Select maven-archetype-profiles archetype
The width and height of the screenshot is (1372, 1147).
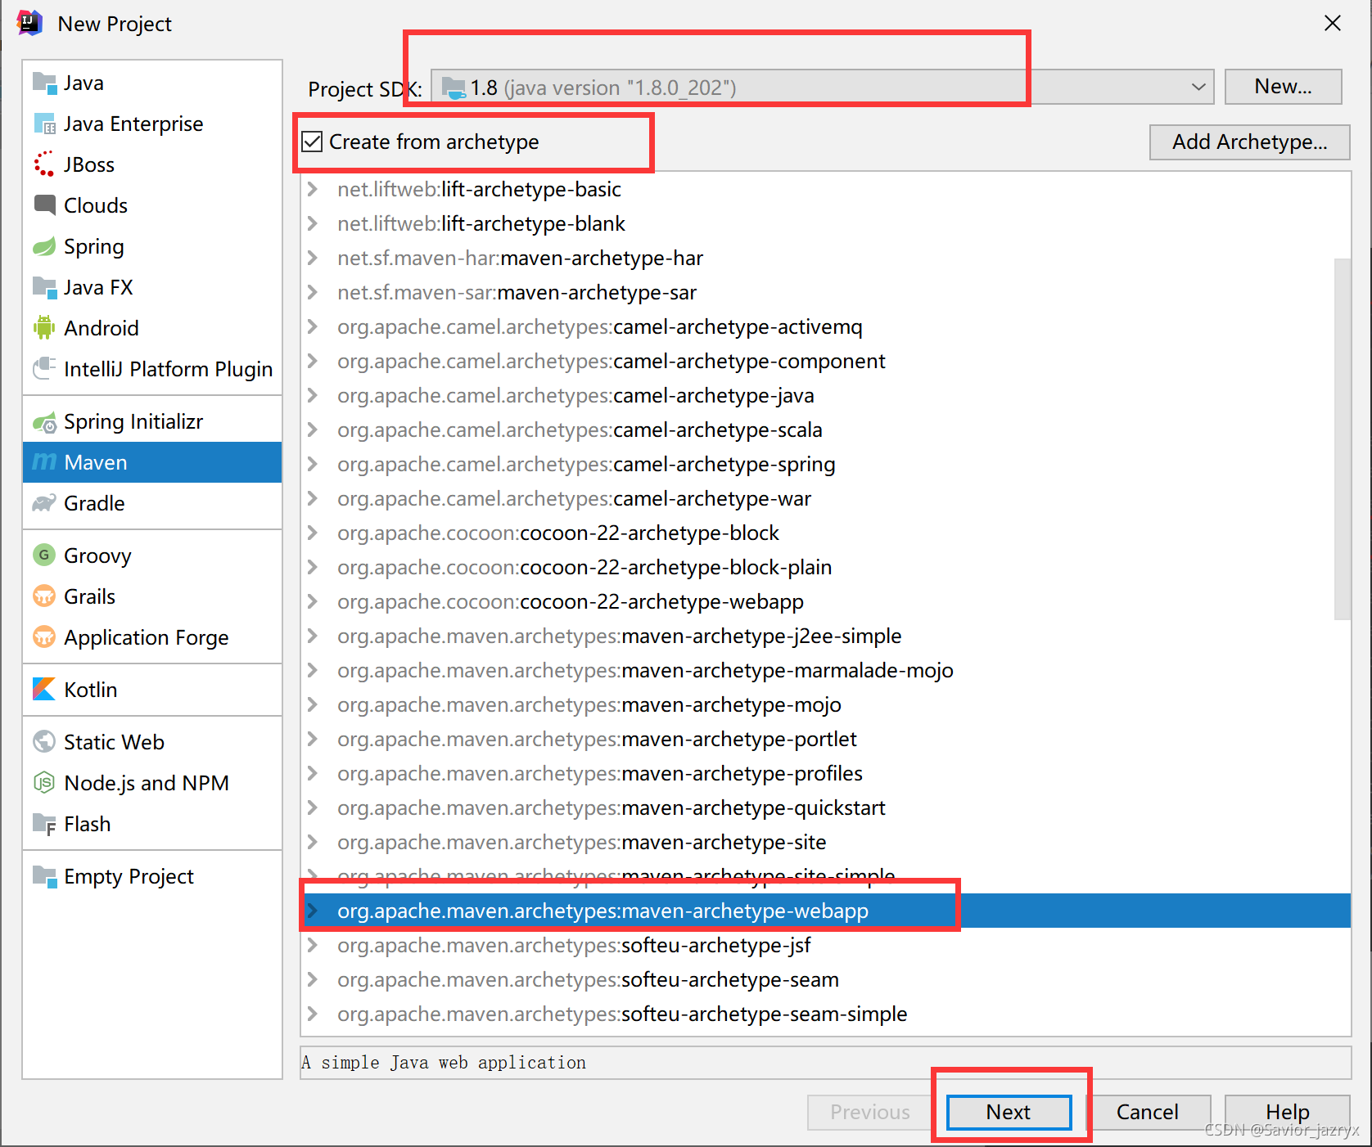coord(825,773)
